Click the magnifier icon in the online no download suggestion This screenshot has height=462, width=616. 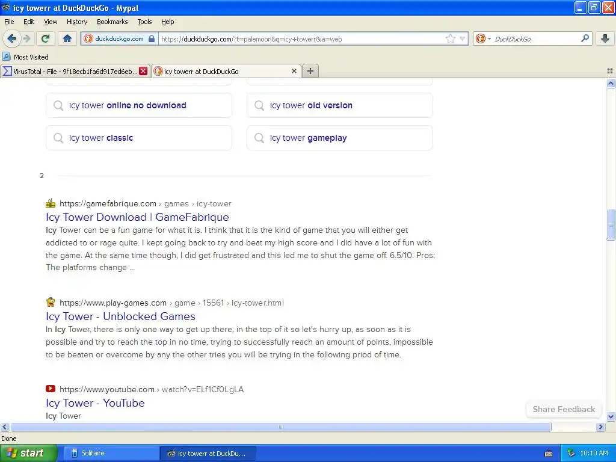pos(58,105)
